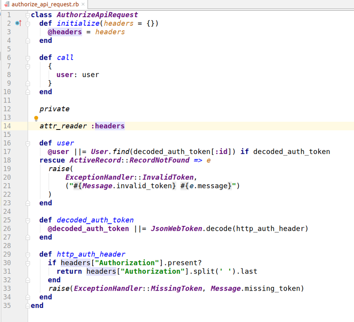Click the "Authorization" string on line 30

click(127, 263)
